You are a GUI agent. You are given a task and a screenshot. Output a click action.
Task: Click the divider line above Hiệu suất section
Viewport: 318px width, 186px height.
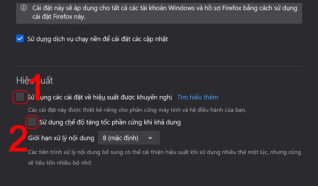159,66
